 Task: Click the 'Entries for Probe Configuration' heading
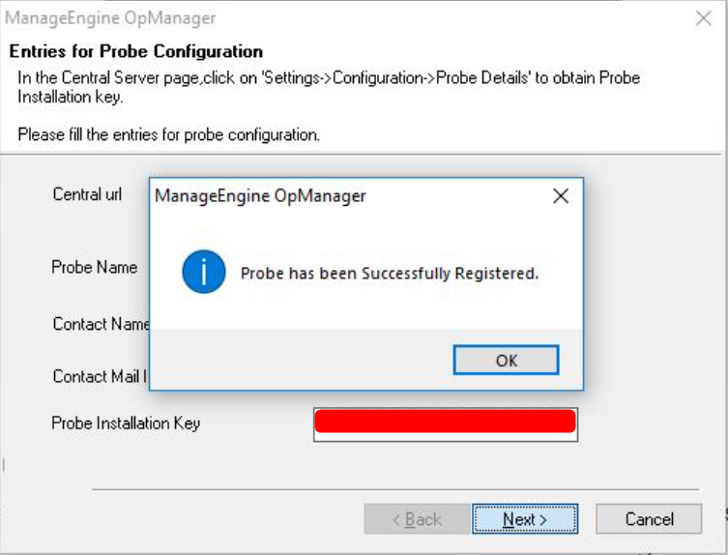[135, 51]
